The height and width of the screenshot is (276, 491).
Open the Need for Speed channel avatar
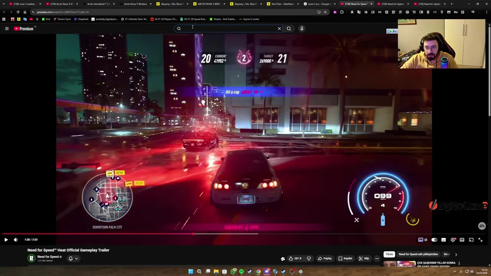[31, 258]
